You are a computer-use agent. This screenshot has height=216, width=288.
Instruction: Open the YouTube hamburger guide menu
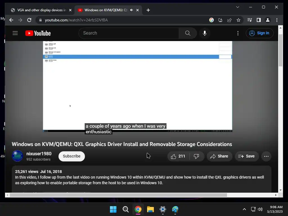tap(15, 33)
